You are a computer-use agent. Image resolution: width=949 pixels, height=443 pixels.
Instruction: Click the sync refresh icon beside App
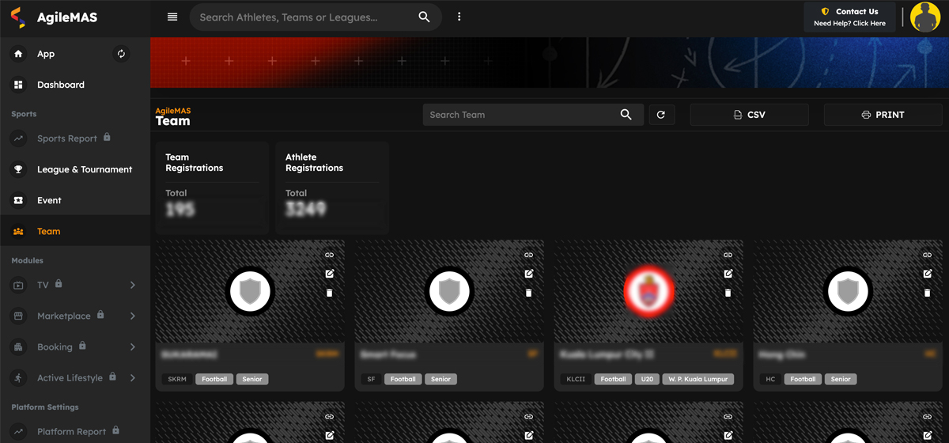[x=121, y=54]
